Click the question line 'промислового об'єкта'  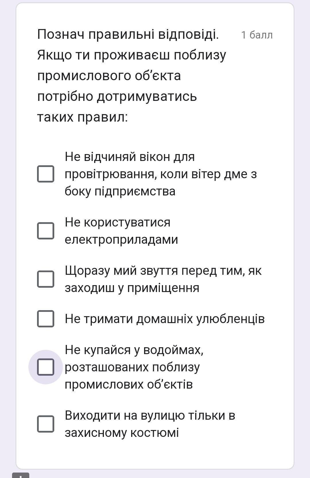click(109, 76)
